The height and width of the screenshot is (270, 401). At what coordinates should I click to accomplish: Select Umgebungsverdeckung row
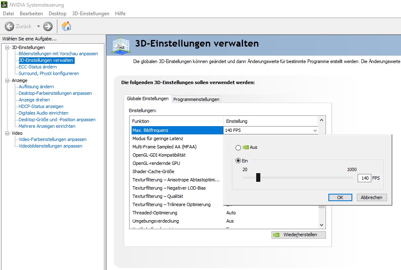[224, 221]
